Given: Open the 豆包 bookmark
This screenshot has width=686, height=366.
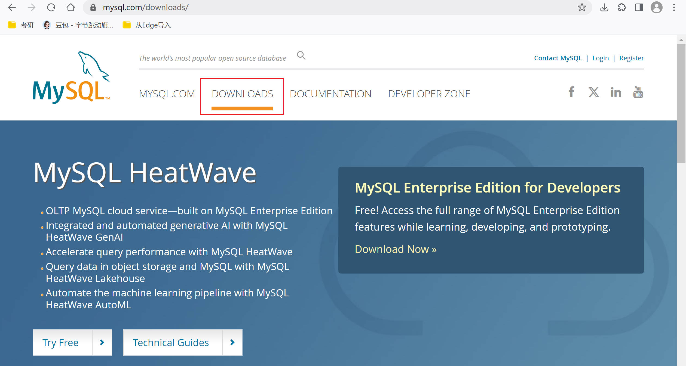Looking at the screenshot, I should [x=78, y=25].
